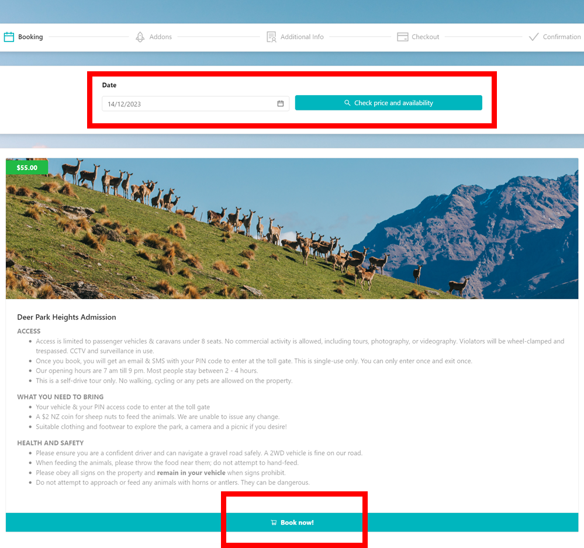Click the Additional Info form icon

click(x=271, y=37)
